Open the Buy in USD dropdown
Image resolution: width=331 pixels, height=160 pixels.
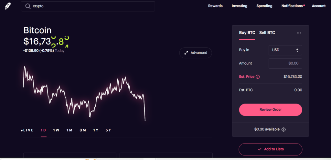pyautogui.click(x=285, y=50)
